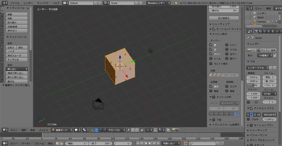The height and width of the screenshot is (146, 282).
Task: Select the translate manipulator arrow icon
Action: (96, 130)
